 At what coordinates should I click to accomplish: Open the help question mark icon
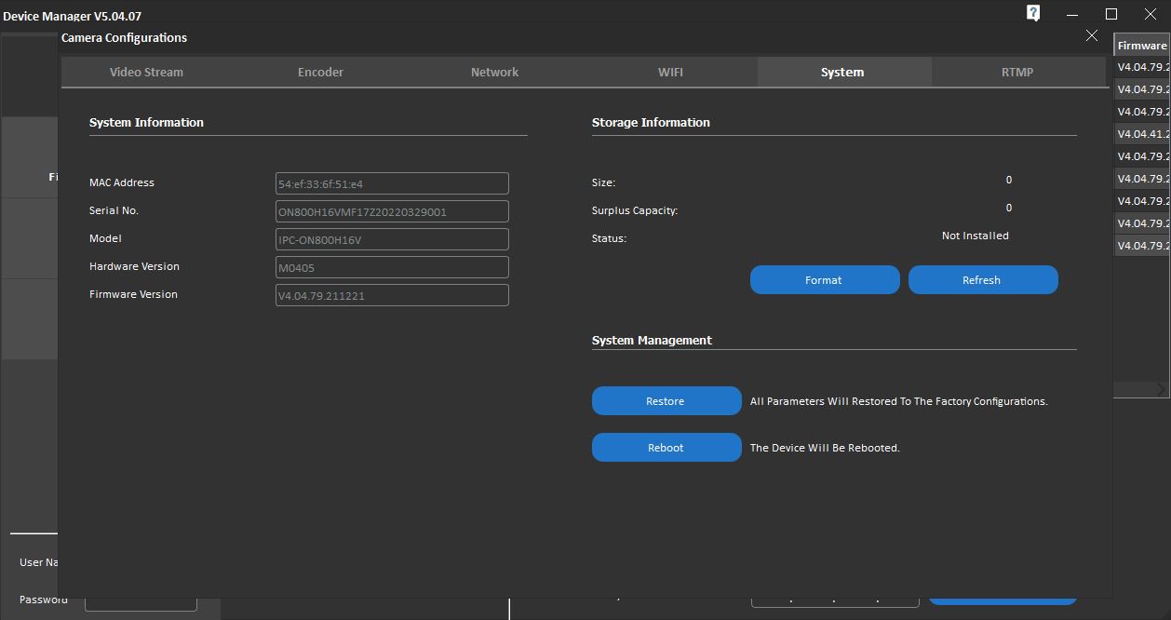[1033, 13]
